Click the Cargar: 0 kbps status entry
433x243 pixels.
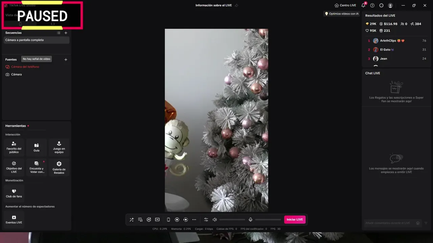pos(204,229)
